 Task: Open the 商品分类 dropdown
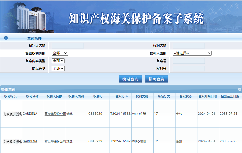[58, 68]
